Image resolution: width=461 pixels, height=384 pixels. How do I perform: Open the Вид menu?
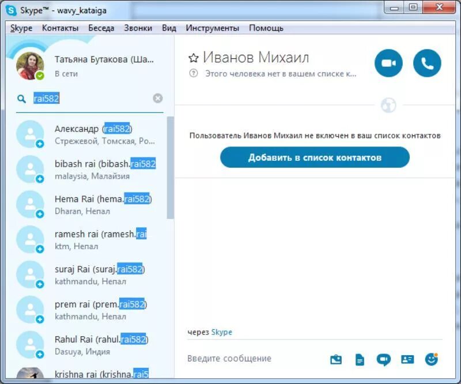[169, 28]
